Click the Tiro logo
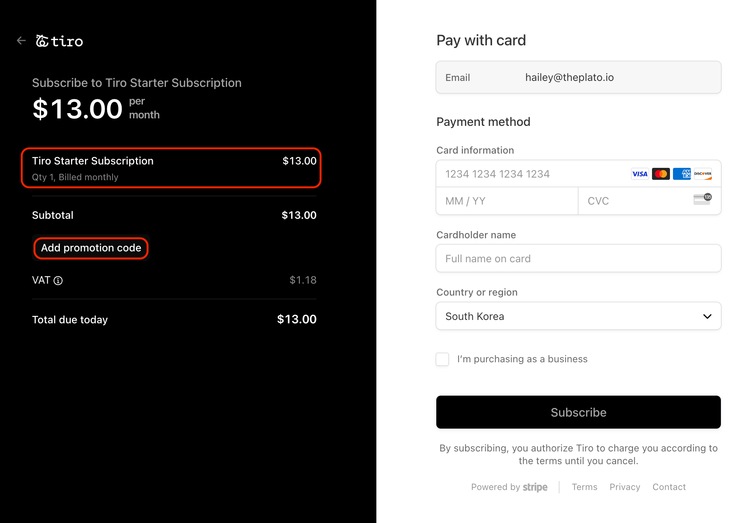Screen dimensions: 740x523 [60, 41]
